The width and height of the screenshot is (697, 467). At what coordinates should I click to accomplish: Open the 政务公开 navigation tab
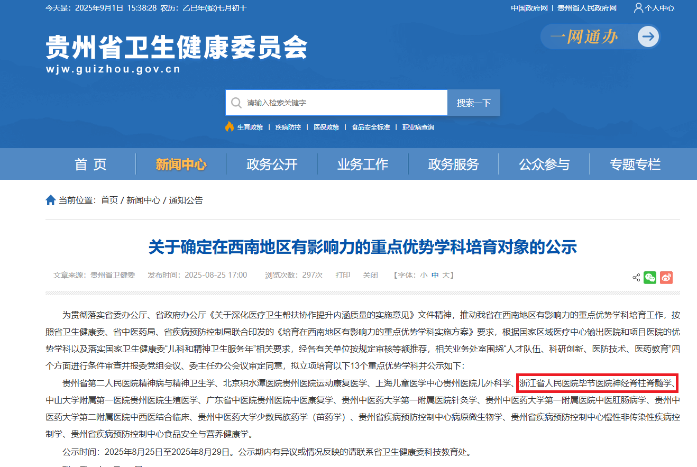pyautogui.click(x=272, y=164)
